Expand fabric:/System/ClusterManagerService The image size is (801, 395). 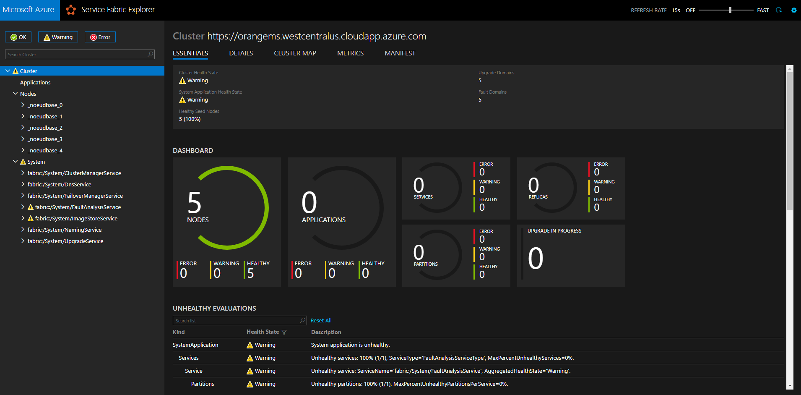(23, 173)
